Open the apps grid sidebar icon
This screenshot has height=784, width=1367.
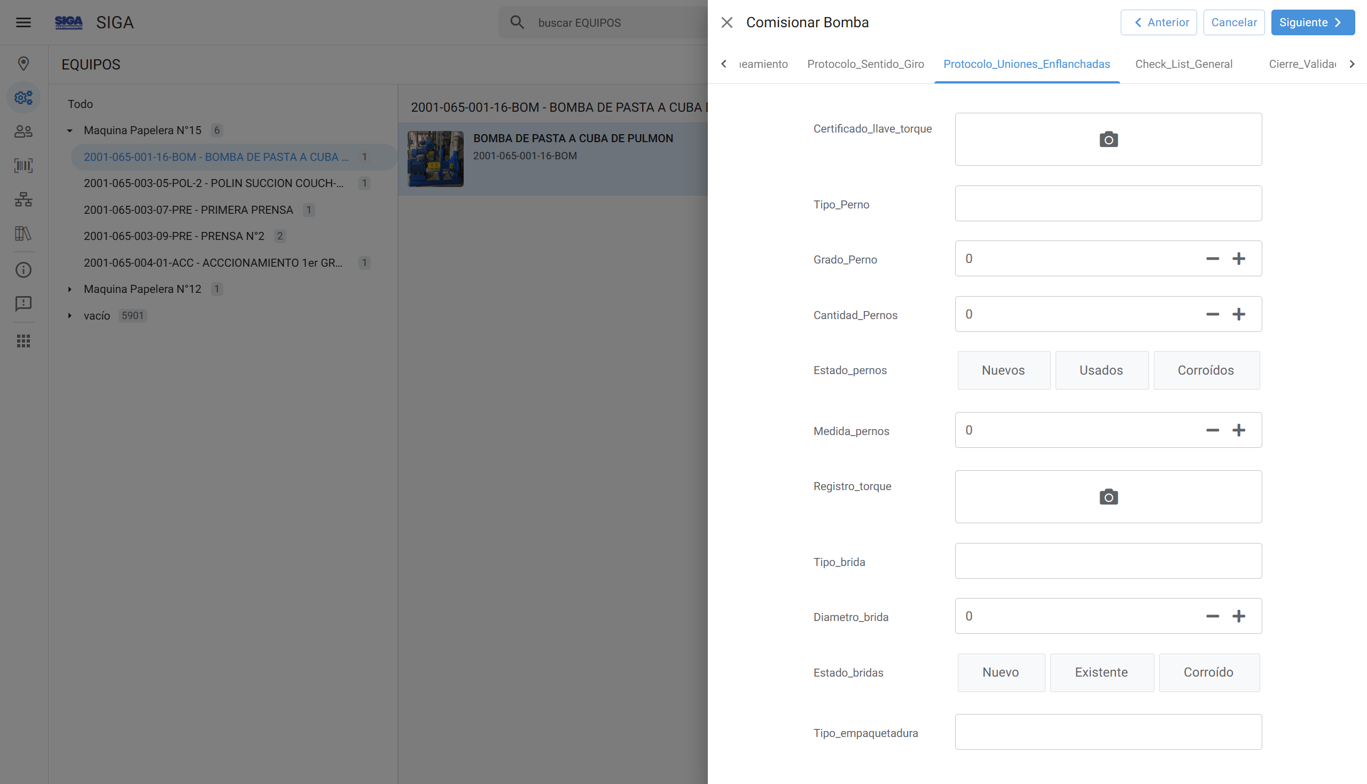(23, 341)
